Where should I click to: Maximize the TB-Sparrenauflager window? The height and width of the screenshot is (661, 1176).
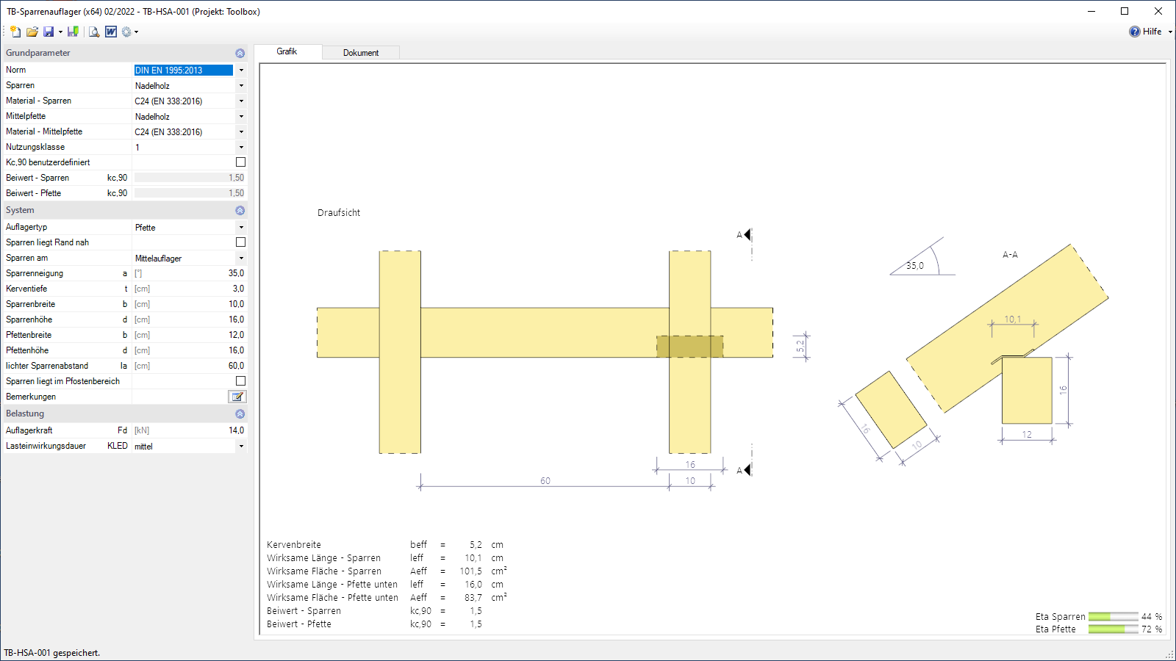[x=1125, y=11]
